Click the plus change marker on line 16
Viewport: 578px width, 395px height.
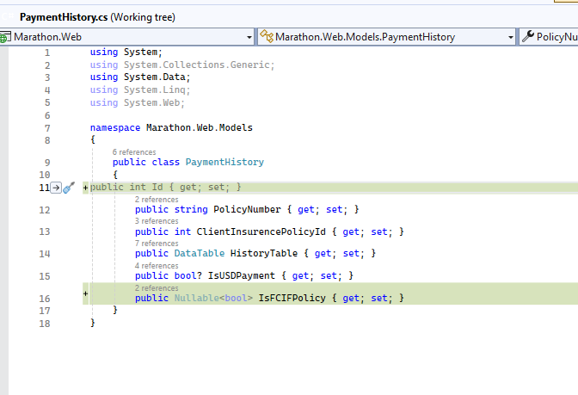tap(86, 294)
